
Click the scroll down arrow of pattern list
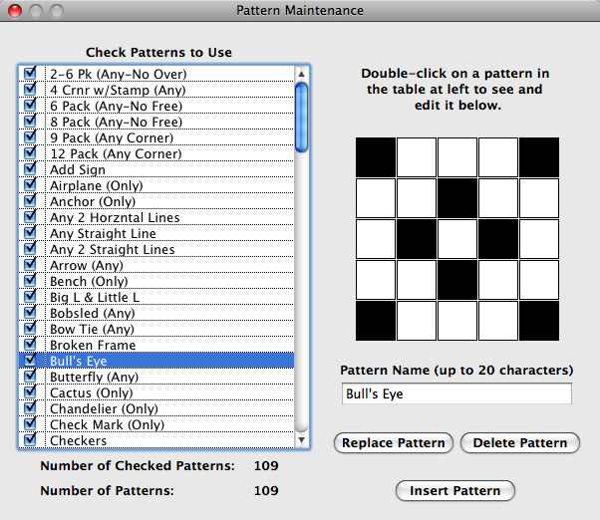tap(301, 439)
